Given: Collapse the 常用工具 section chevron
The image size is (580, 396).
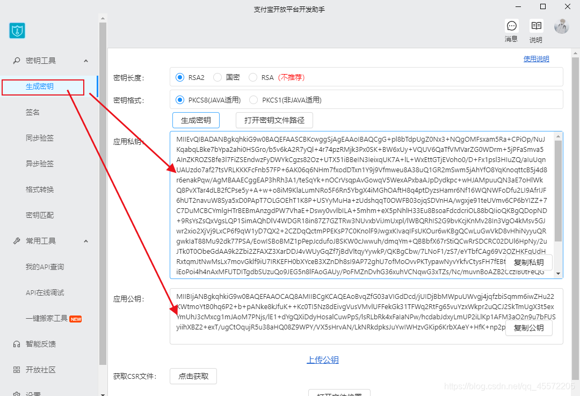Looking at the screenshot, I should tap(86, 241).
